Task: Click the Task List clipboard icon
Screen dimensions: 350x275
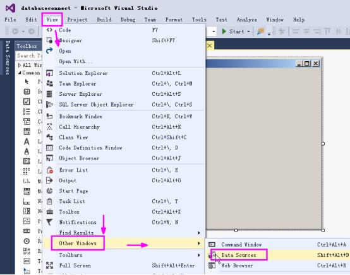Action: click(x=49, y=201)
